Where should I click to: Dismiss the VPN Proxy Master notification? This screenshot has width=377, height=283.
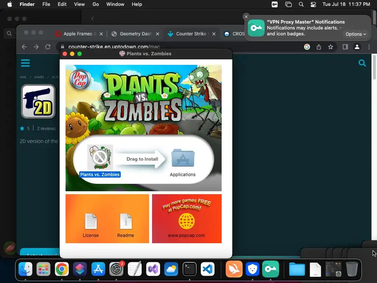[x=246, y=17]
